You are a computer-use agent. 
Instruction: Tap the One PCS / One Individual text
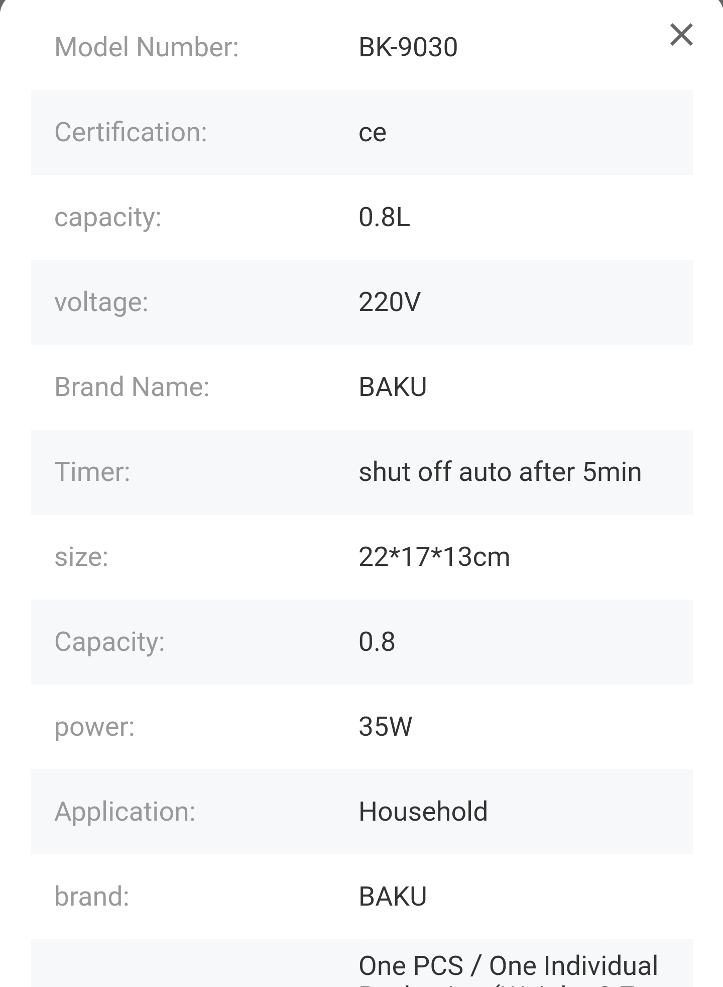click(x=508, y=966)
